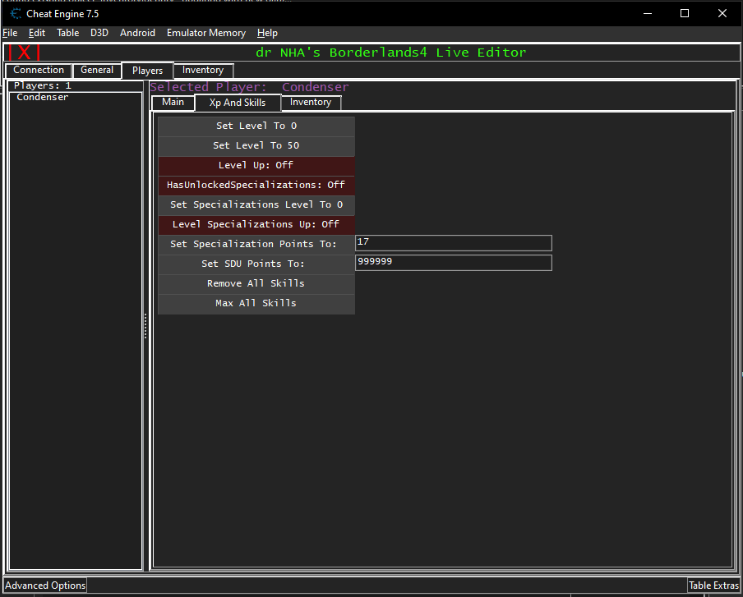Viewport: 743px width, 597px height.
Task: Open the D3D menu
Action: point(99,33)
